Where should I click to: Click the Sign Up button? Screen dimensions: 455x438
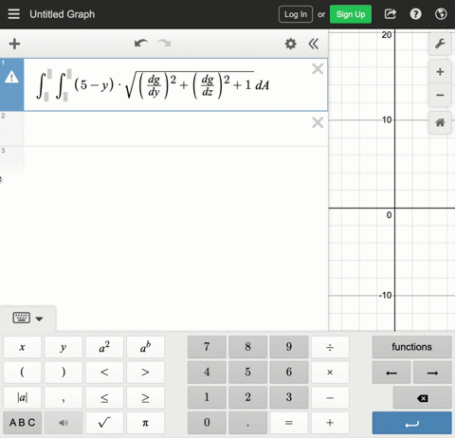coord(351,14)
